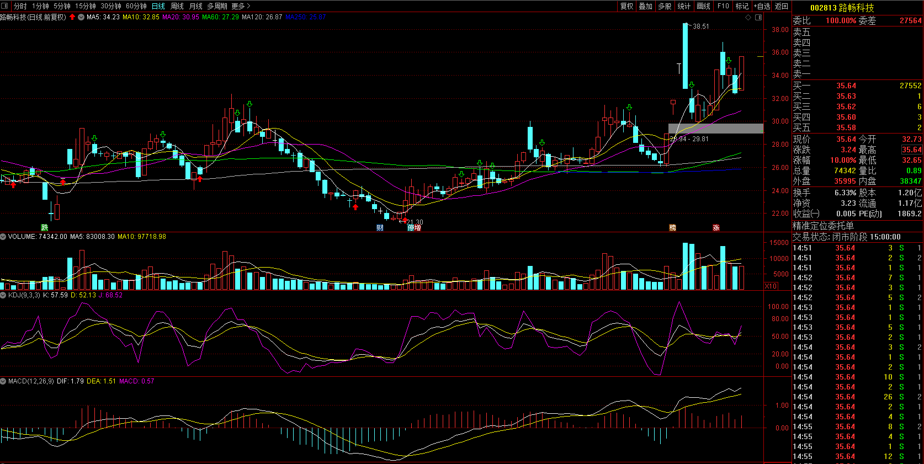924x464 pixels.
Task: Click the 换手 6.33% value
Action: 845,193
